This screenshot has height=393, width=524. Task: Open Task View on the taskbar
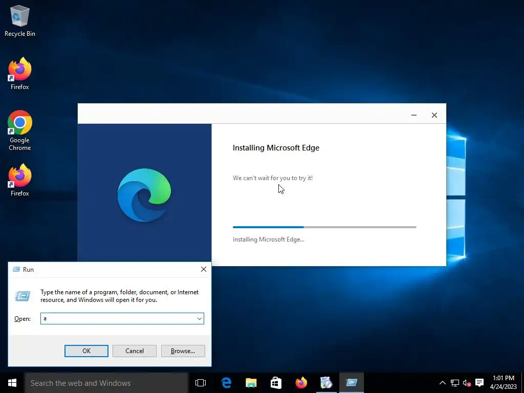point(201,383)
